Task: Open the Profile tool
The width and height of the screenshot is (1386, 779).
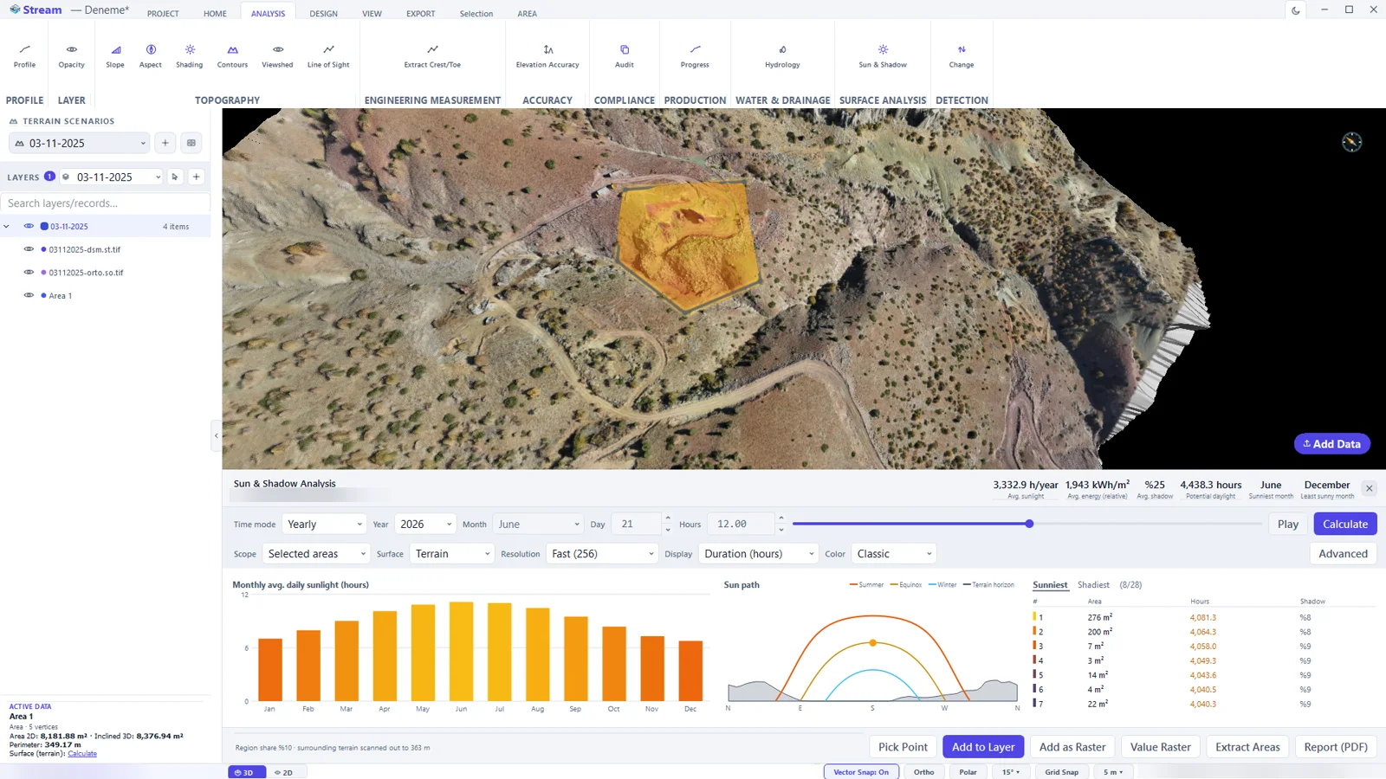Action: click(x=24, y=56)
